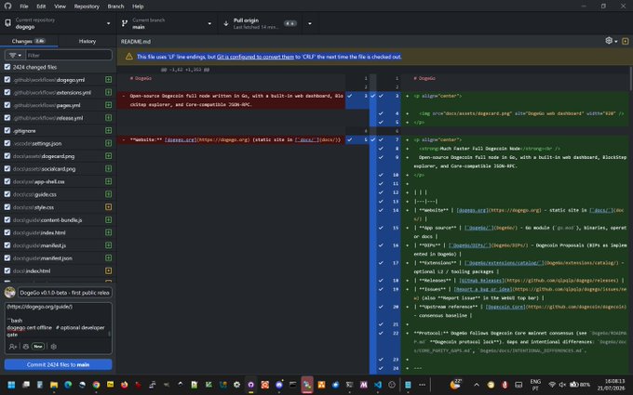Uncheck the pages.yml file checkbox

[x=7, y=105]
